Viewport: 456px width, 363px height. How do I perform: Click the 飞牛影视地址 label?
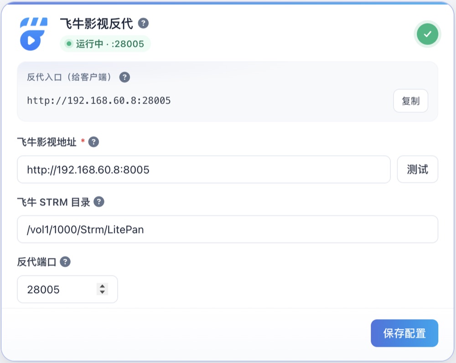point(47,142)
